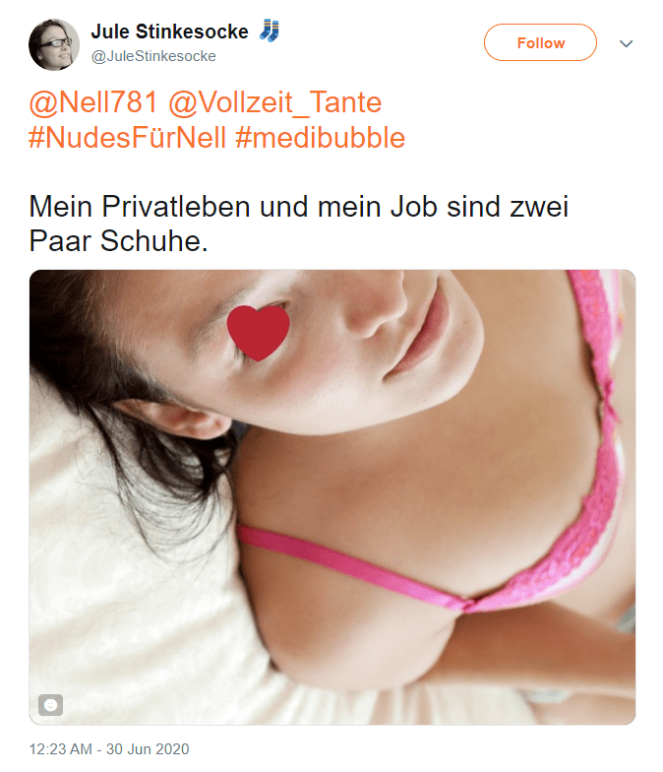
Task: Click the socks emoji beside the name
Action: point(270,32)
